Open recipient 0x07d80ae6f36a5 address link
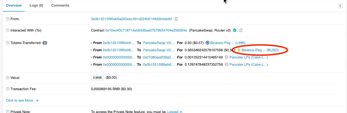The image size is (347, 113). (x=159, y=57)
